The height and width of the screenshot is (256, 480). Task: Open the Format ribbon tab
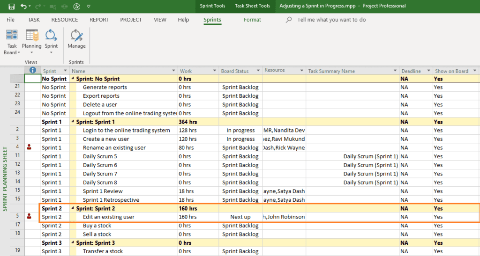[252, 20]
